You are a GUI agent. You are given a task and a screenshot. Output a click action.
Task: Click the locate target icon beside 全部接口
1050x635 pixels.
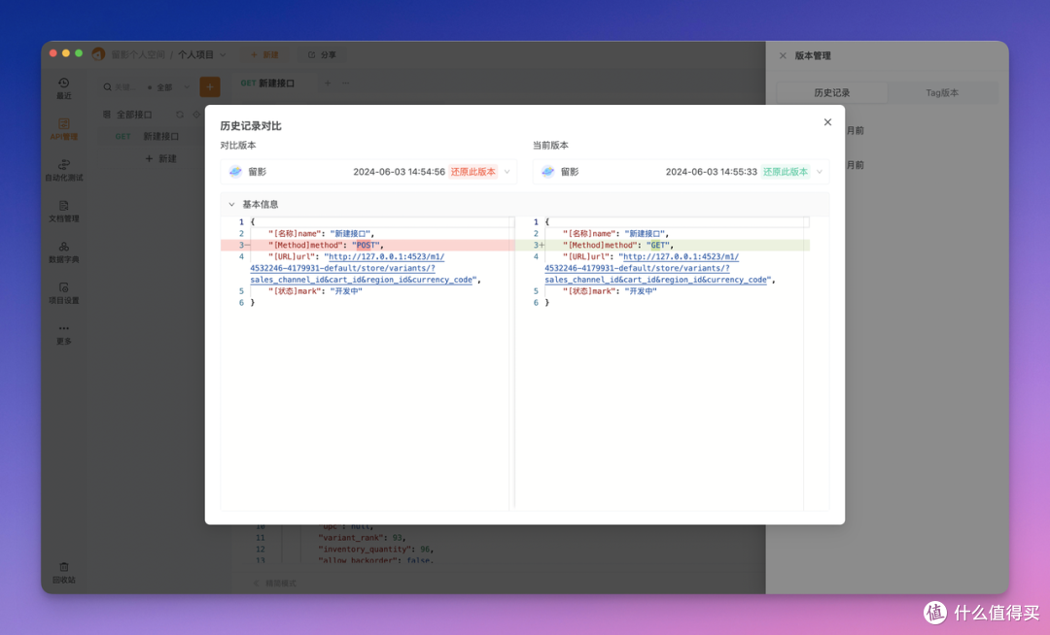pyautogui.click(x=196, y=115)
